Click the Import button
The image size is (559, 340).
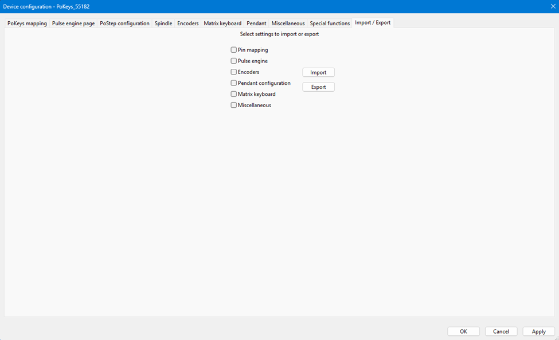pos(318,72)
